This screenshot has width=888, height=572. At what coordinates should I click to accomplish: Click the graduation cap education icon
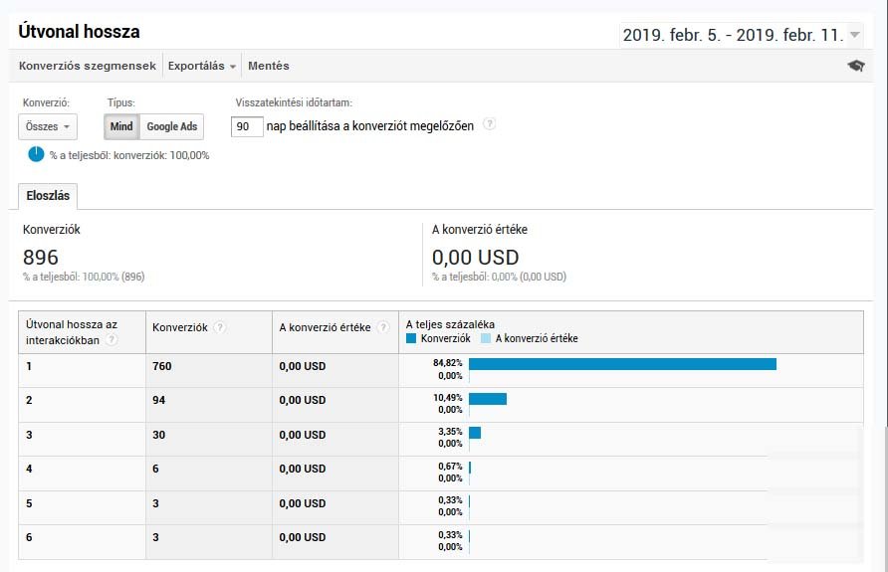855,66
